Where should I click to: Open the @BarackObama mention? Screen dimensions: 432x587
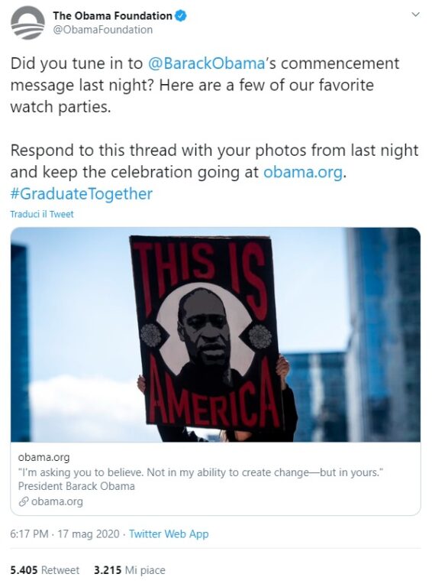[x=207, y=63]
